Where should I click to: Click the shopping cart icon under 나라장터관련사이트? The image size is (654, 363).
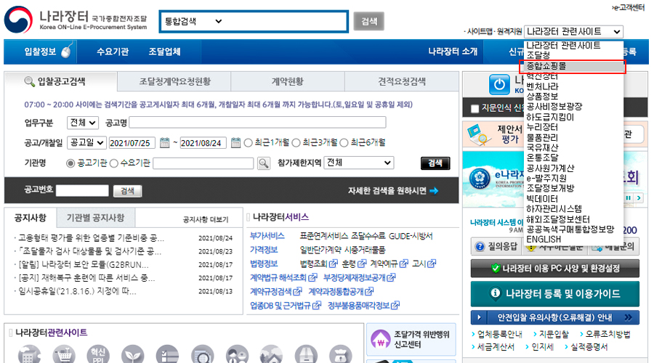tap(64, 354)
